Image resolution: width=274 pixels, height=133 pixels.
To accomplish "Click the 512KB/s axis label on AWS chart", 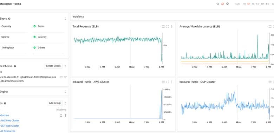I will (168, 105).
